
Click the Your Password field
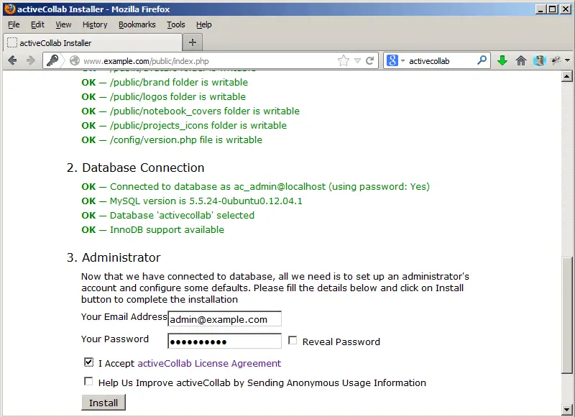click(224, 341)
